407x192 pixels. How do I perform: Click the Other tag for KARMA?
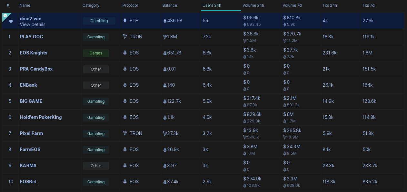pos(96,166)
